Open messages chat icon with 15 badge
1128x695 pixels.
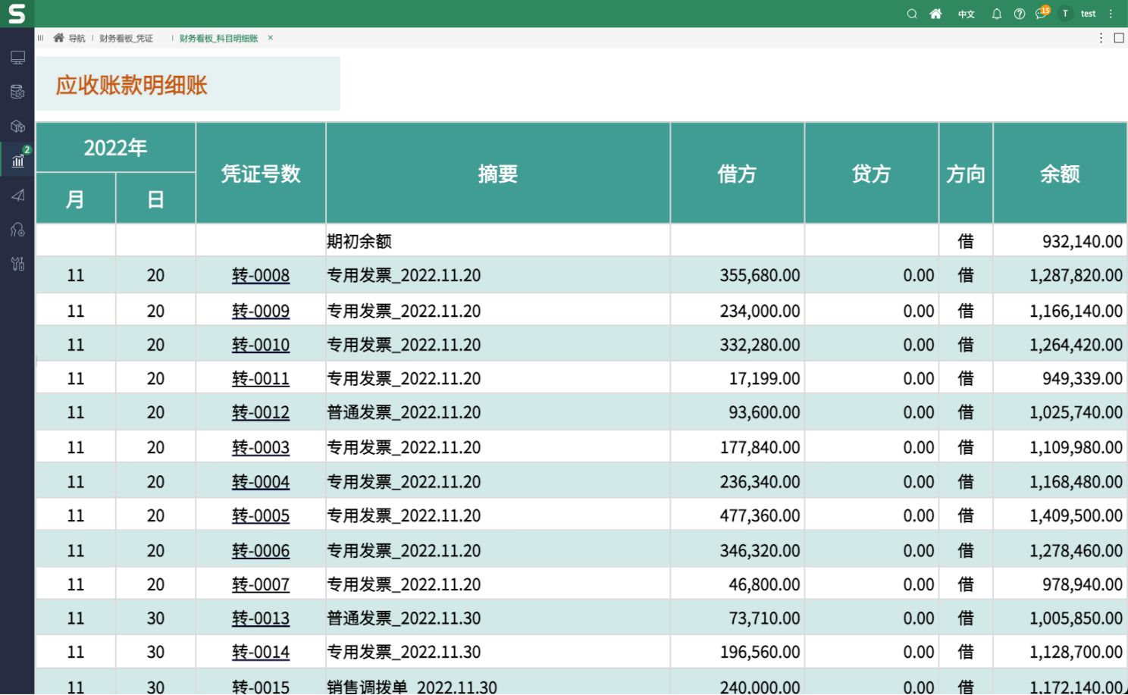1042,13
